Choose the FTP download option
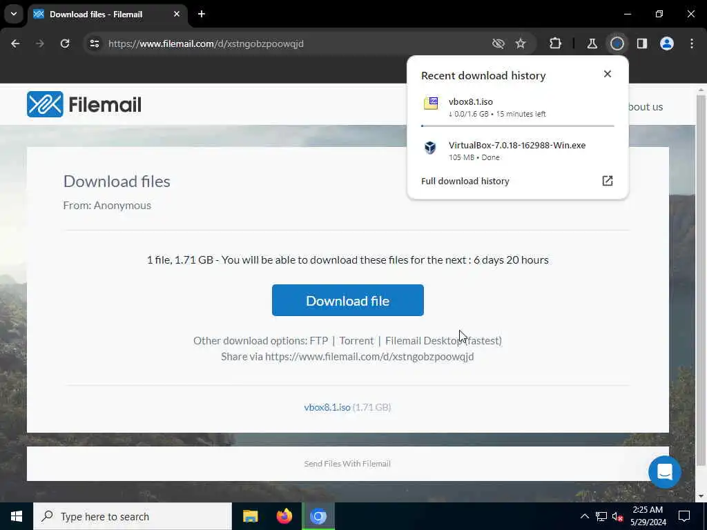Image resolution: width=707 pixels, height=530 pixels. click(x=319, y=341)
